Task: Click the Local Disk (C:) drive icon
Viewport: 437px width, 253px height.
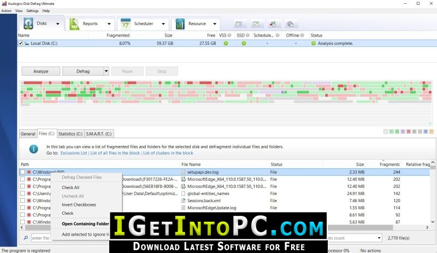Action: (27, 43)
